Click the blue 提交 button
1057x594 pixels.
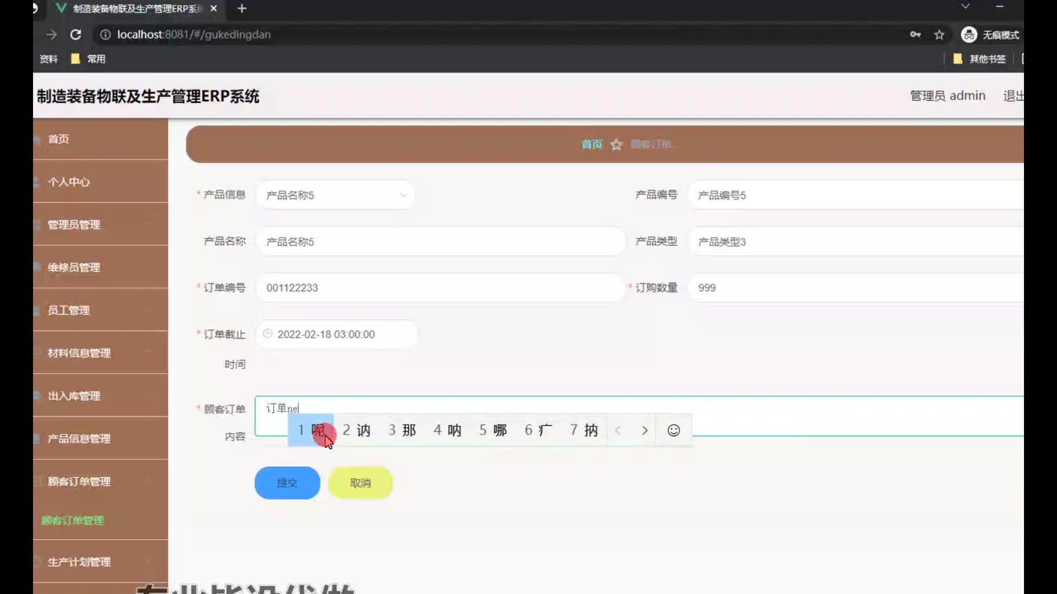click(x=287, y=483)
